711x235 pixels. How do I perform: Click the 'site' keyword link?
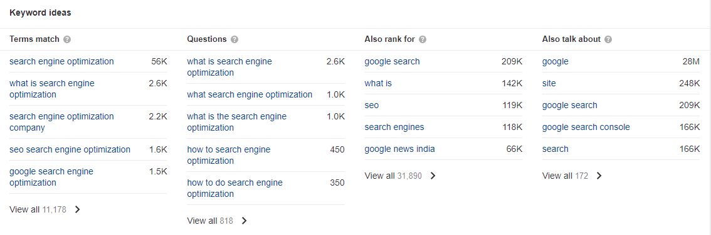click(x=549, y=83)
